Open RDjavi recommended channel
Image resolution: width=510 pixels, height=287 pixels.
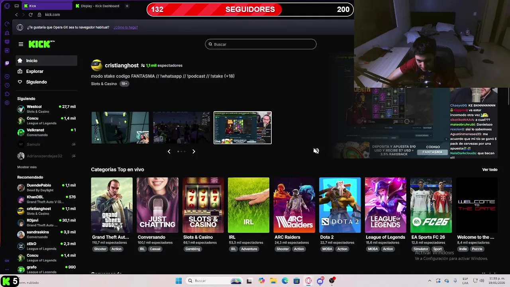coord(46,222)
